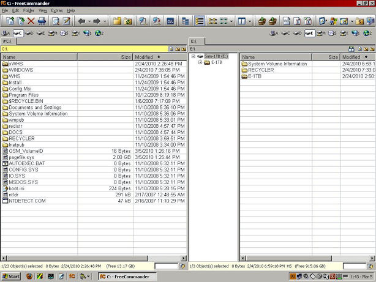Click the red X Delete icon
The image size is (376, 282).
coord(31,21)
